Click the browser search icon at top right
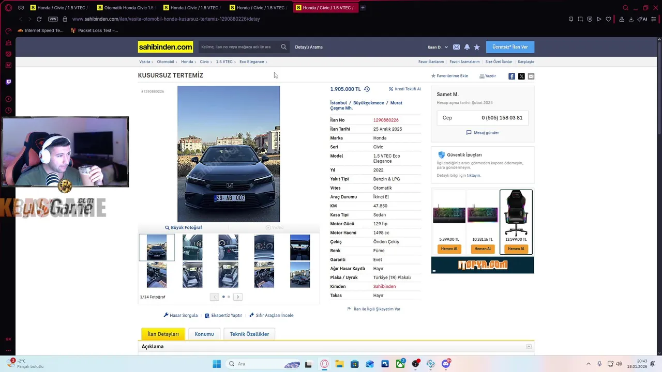 click(x=625, y=8)
